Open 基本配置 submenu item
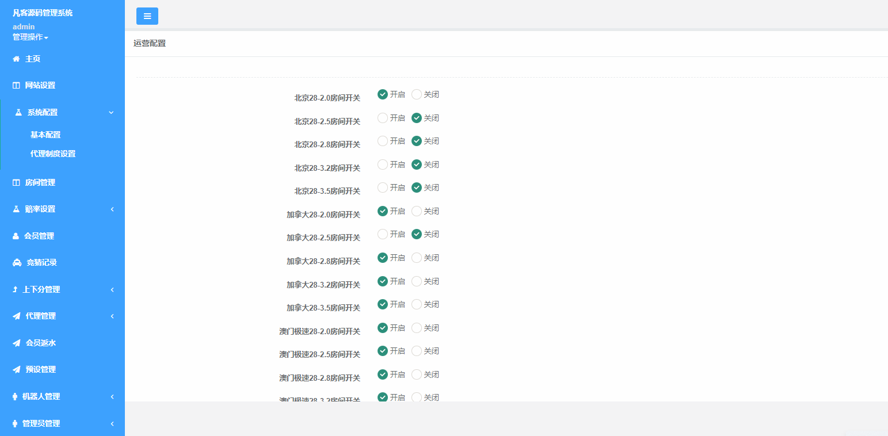Viewport: 888px width, 436px height. pyautogui.click(x=45, y=135)
